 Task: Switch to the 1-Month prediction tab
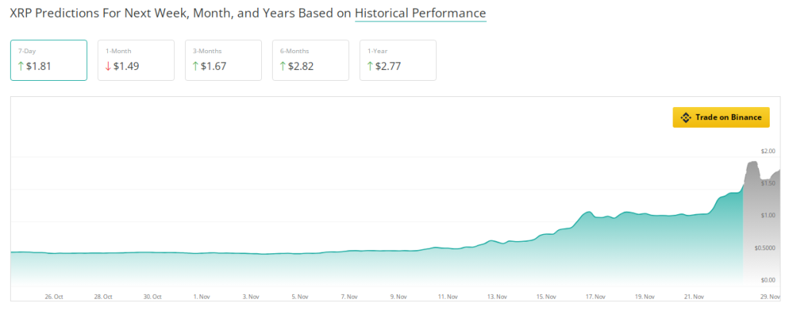tap(136, 59)
